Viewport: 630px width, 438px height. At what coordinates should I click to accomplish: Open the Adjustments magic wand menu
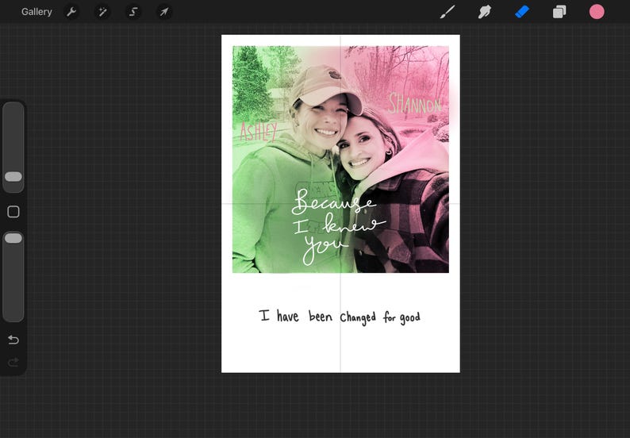pos(102,12)
